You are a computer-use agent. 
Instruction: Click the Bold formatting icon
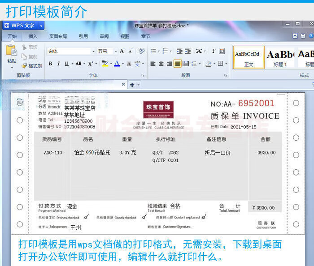pos(50,64)
